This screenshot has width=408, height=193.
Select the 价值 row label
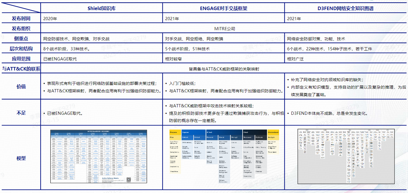click(x=21, y=86)
